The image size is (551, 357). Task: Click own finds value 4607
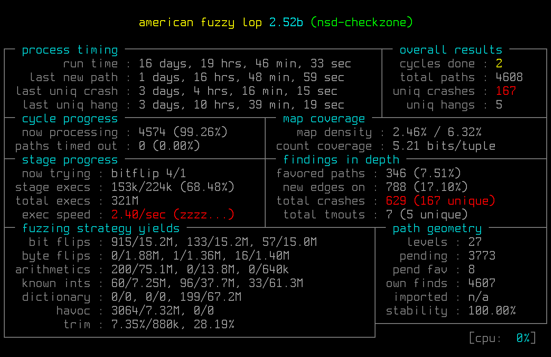click(482, 284)
